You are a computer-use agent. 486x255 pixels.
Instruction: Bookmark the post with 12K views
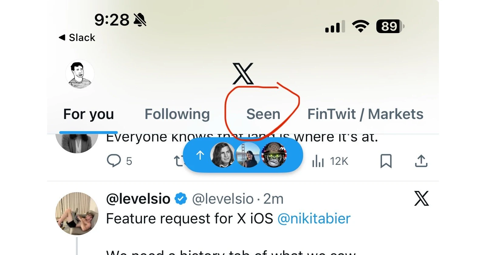click(386, 161)
